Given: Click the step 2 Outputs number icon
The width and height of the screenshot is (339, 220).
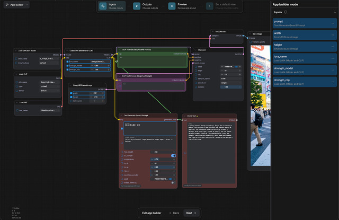Looking at the screenshot, I should click(137, 6).
